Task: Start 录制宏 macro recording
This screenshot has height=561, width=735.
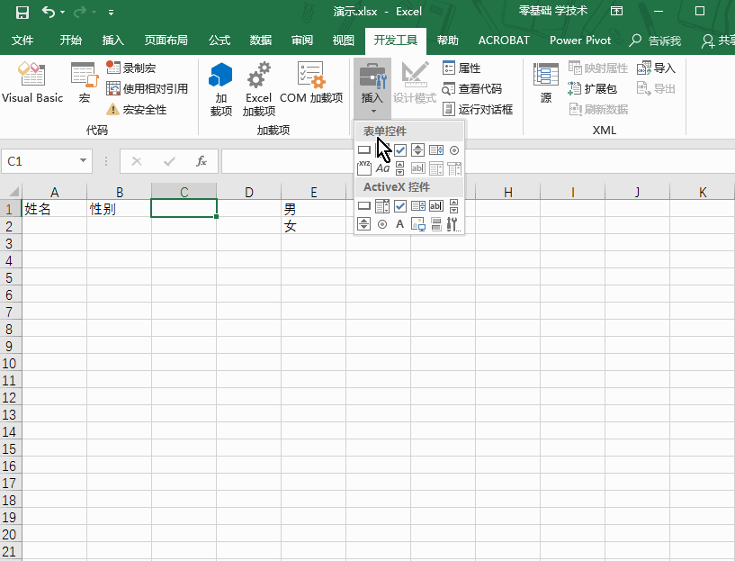Action: (131, 68)
